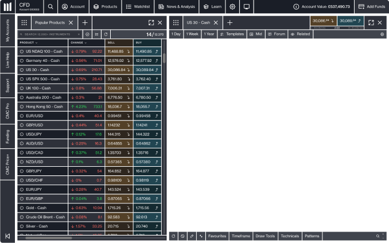Image resolution: width=389 pixels, height=243 pixels.
Task: Click the chart search magnifier at bottom right
Action: pyautogui.click(x=378, y=236)
